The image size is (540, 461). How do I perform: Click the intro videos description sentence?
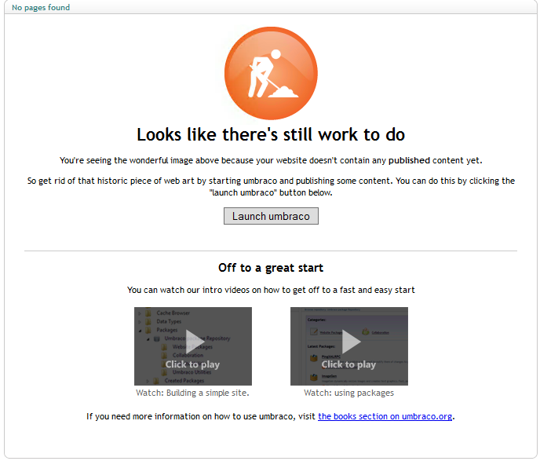[x=271, y=290]
